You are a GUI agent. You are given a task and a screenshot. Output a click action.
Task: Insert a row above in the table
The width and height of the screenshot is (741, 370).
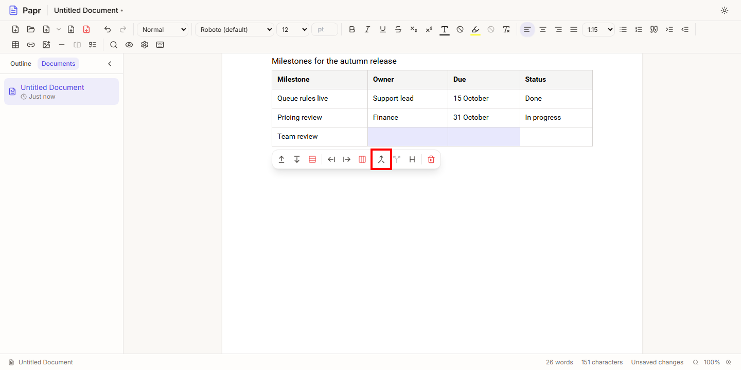click(281, 159)
